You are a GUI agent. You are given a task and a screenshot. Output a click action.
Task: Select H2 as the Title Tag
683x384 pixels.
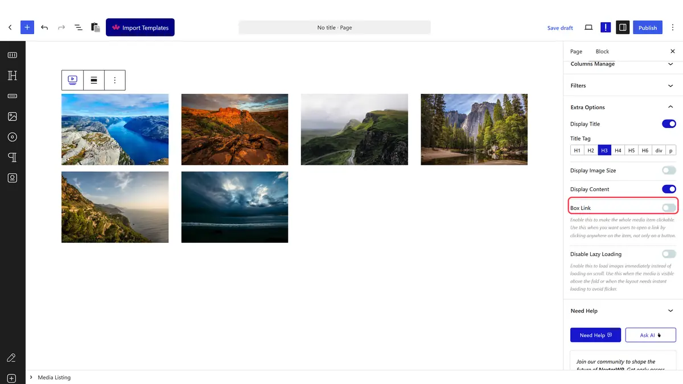[x=591, y=150]
